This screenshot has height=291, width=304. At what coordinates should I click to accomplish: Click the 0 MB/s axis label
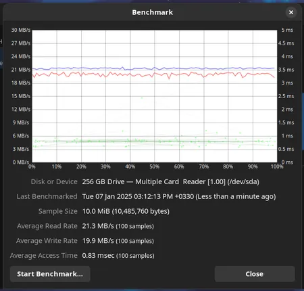click(21, 162)
